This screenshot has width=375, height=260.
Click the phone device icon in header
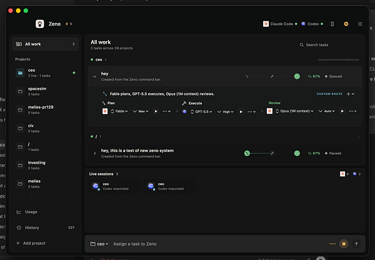tap(332, 24)
